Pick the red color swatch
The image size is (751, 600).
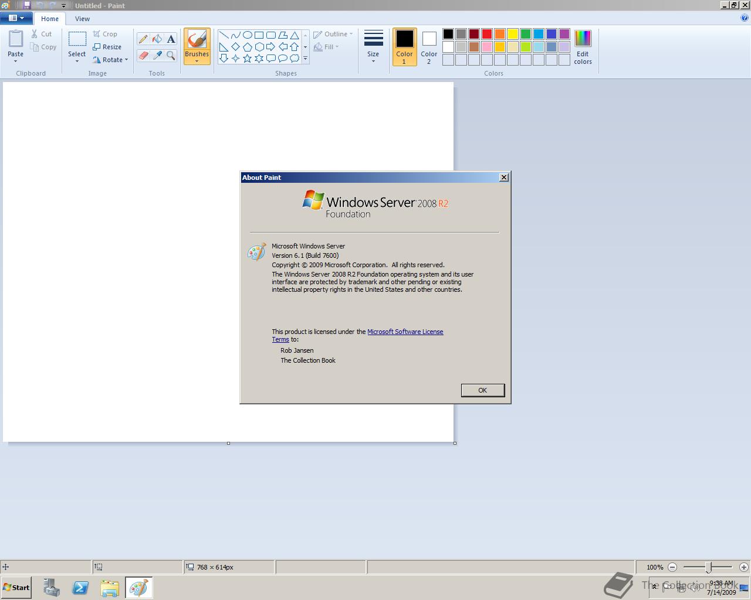[x=487, y=34]
